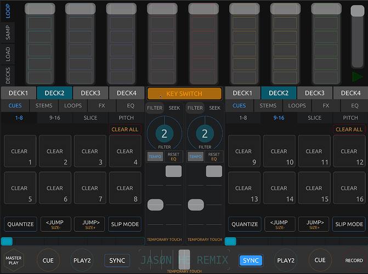Toggle the left deck SYNC button
This screenshot has height=274, width=368.
pos(117,260)
